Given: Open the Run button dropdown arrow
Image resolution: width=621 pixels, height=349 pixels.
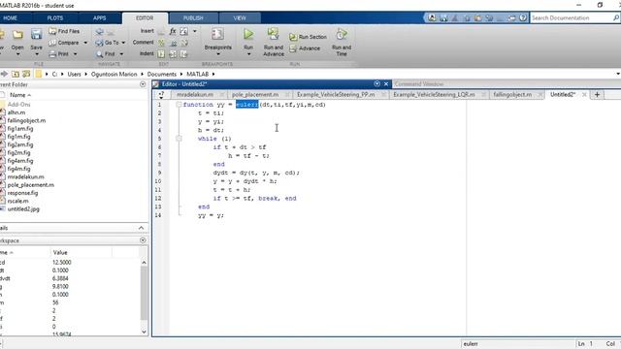Looking at the screenshot, I should pos(248,54).
